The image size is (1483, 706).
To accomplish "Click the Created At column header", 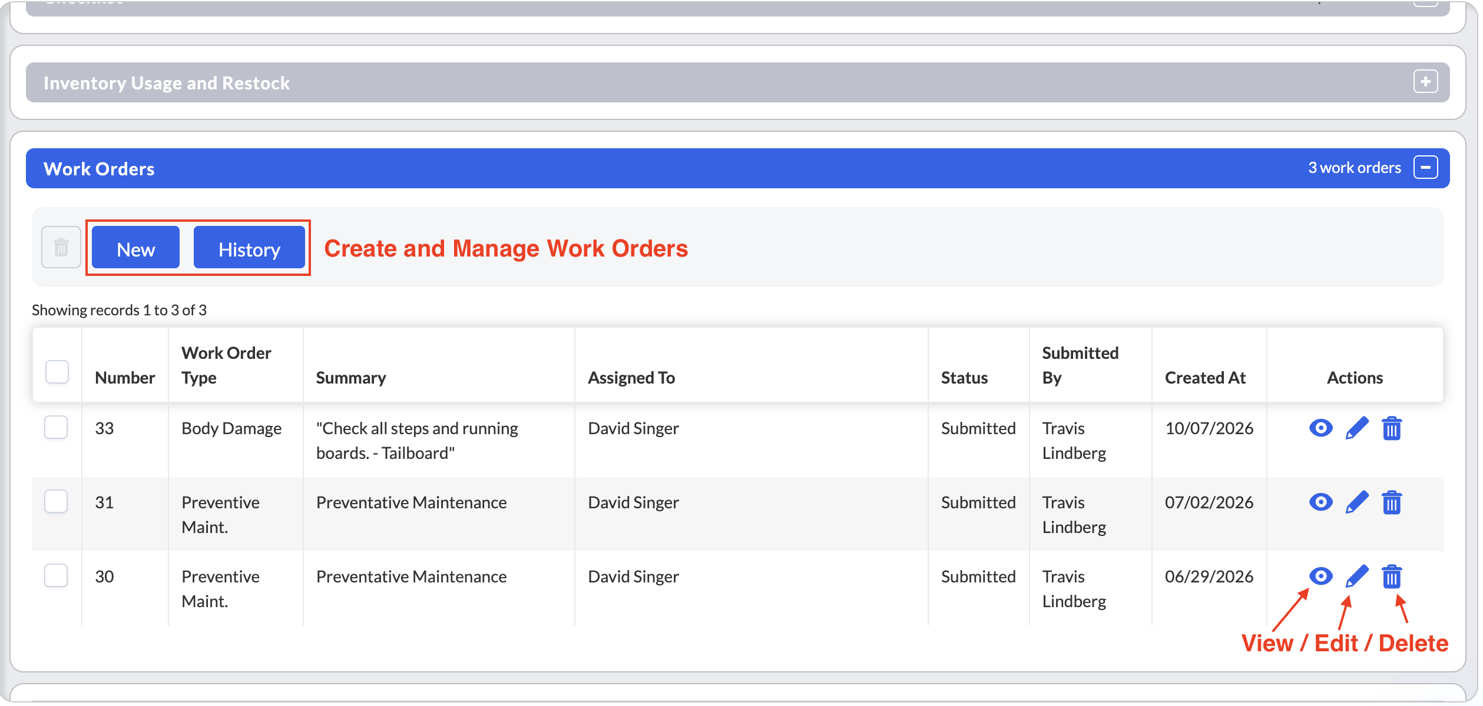I will click(1205, 378).
